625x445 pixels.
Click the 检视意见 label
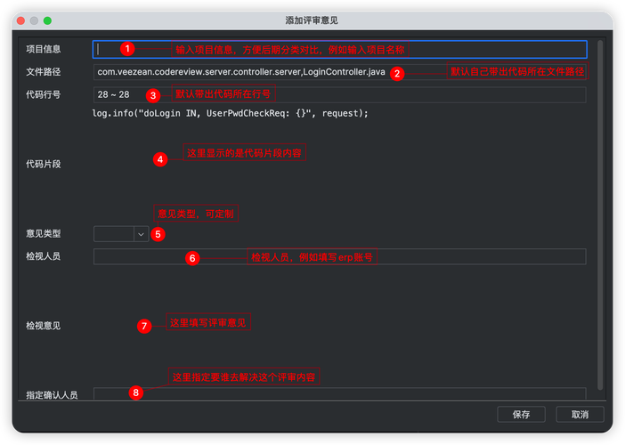coord(43,326)
